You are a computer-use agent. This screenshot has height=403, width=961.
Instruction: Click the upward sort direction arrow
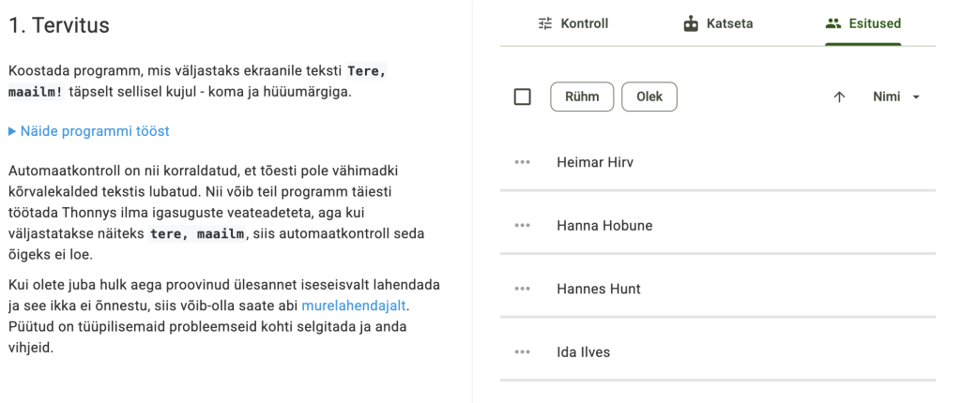pyautogui.click(x=839, y=97)
